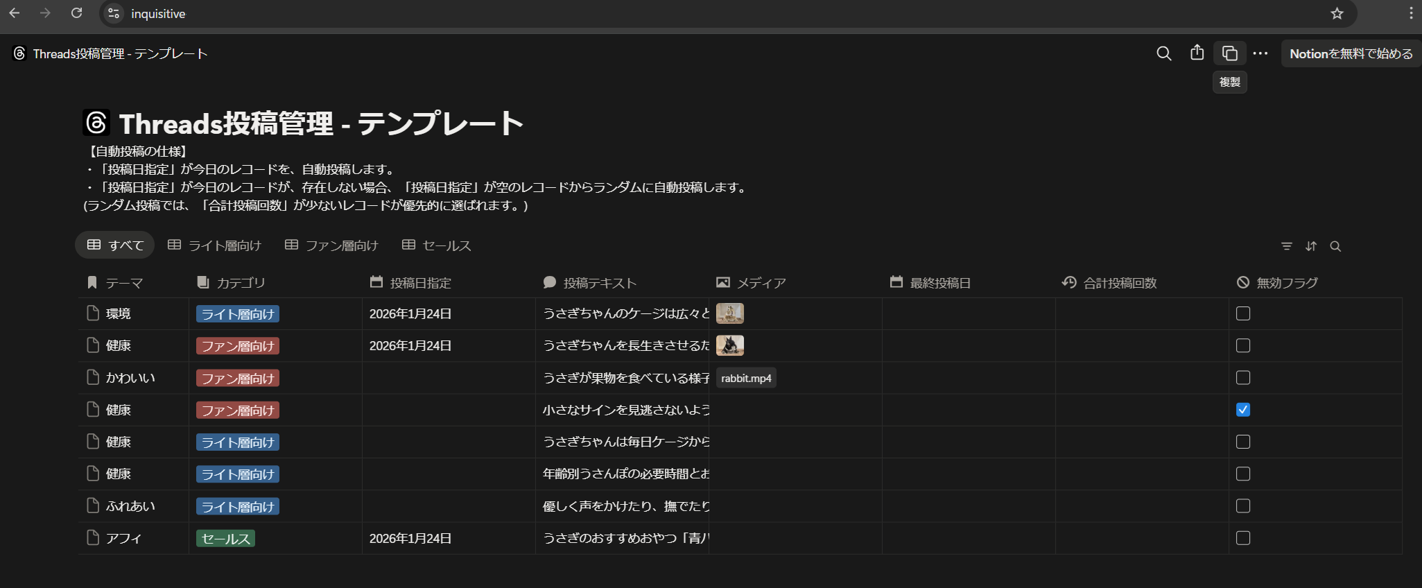
Task: Click the database filter icon
Action: tap(1286, 246)
